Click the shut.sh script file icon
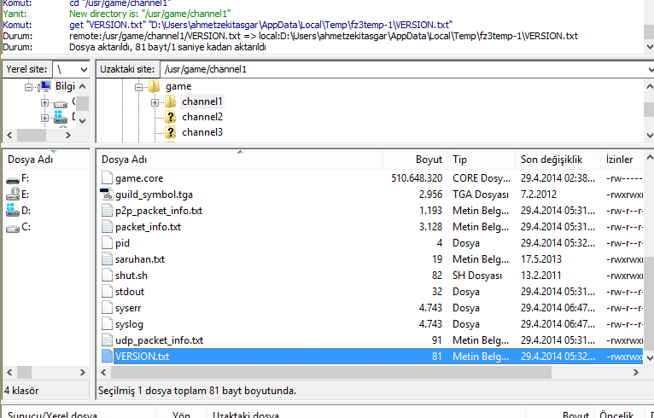654x418 pixels. coord(107,276)
